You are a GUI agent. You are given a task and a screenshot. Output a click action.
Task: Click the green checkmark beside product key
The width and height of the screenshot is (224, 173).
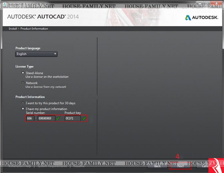[84, 119]
